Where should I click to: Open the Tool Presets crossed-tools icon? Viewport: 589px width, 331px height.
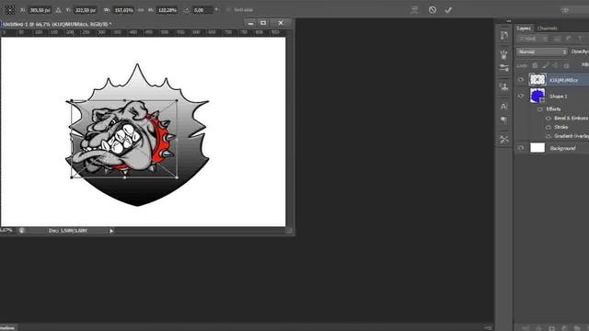pos(504,140)
